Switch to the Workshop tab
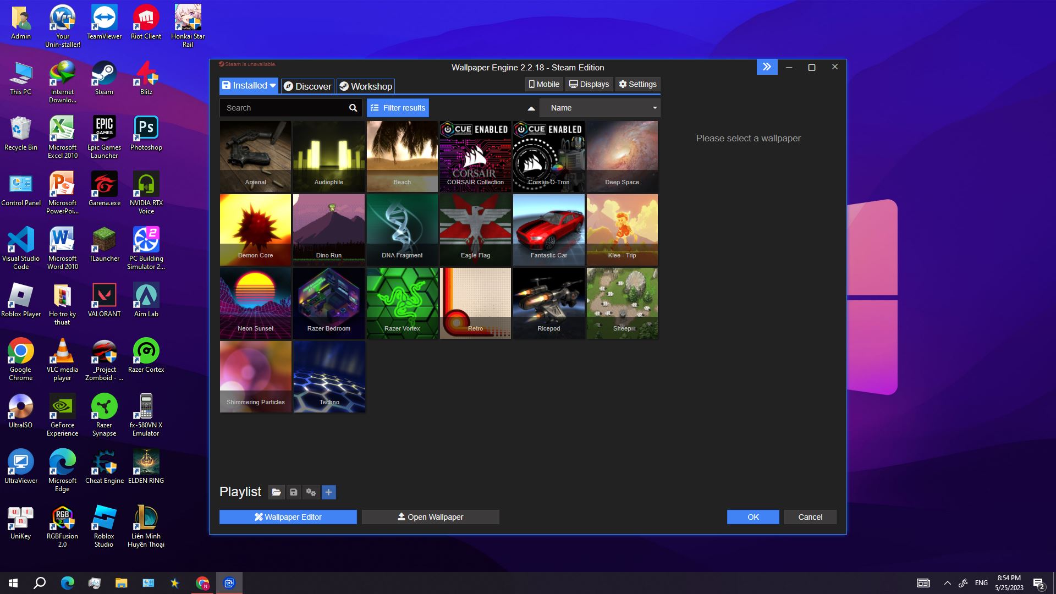 366,86
